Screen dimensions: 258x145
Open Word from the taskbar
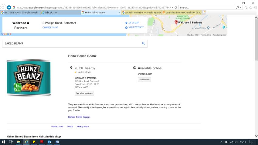[57, 142]
